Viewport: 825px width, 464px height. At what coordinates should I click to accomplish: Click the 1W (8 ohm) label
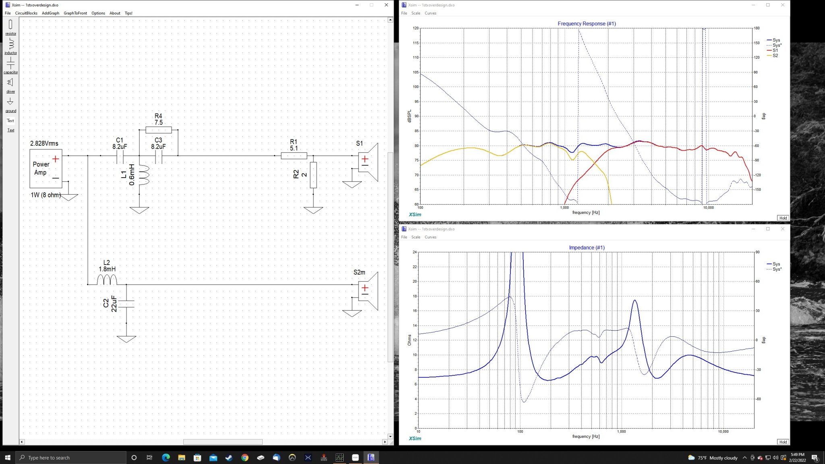coord(46,195)
